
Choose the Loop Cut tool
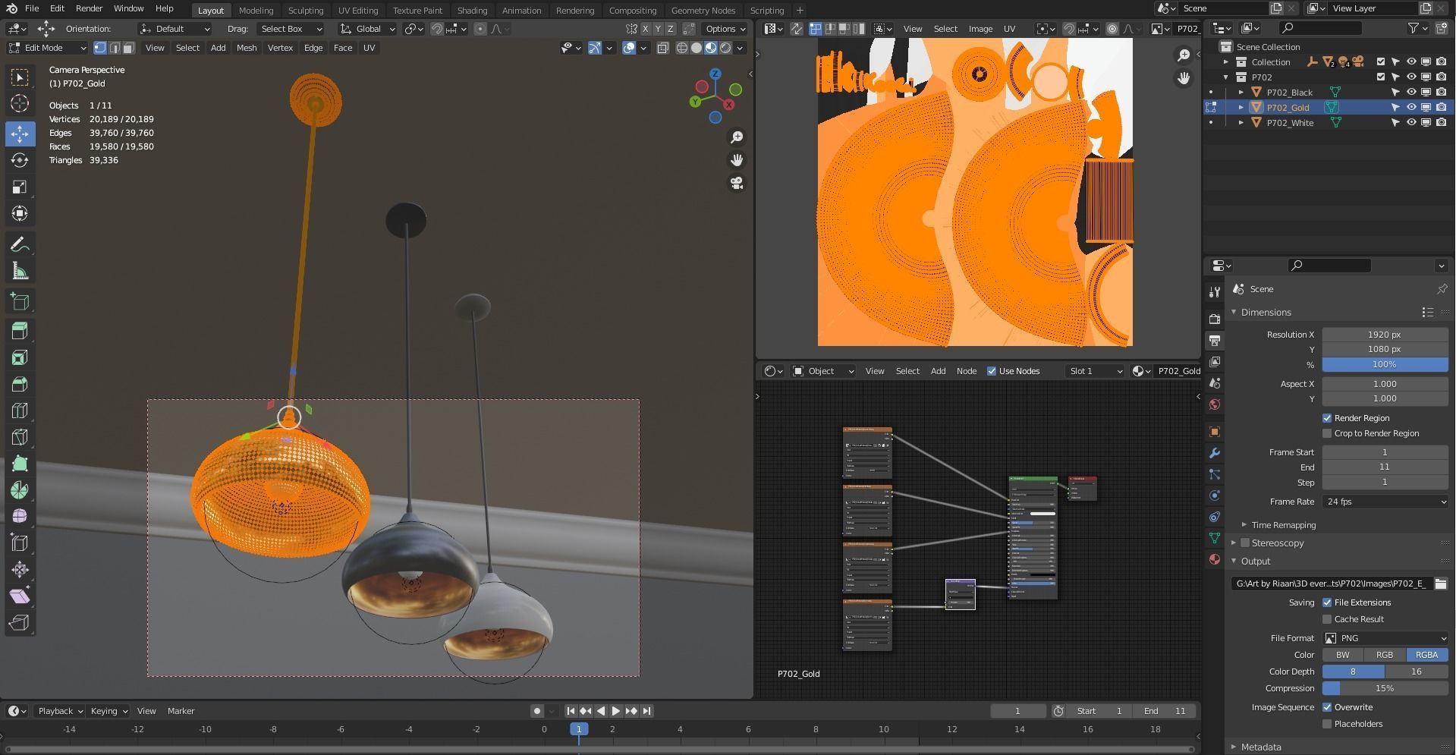[20, 411]
